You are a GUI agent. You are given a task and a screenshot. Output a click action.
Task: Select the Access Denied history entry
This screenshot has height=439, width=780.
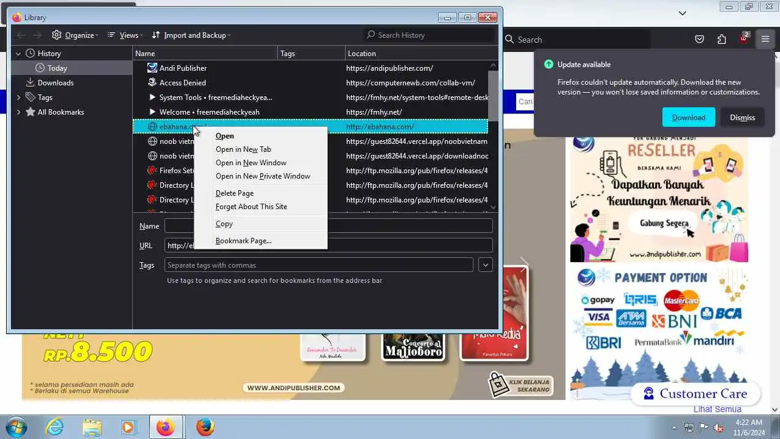[310, 83]
